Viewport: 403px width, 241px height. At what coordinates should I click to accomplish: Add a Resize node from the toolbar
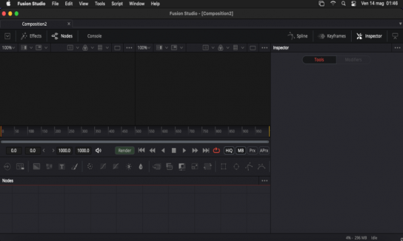click(195, 167)
